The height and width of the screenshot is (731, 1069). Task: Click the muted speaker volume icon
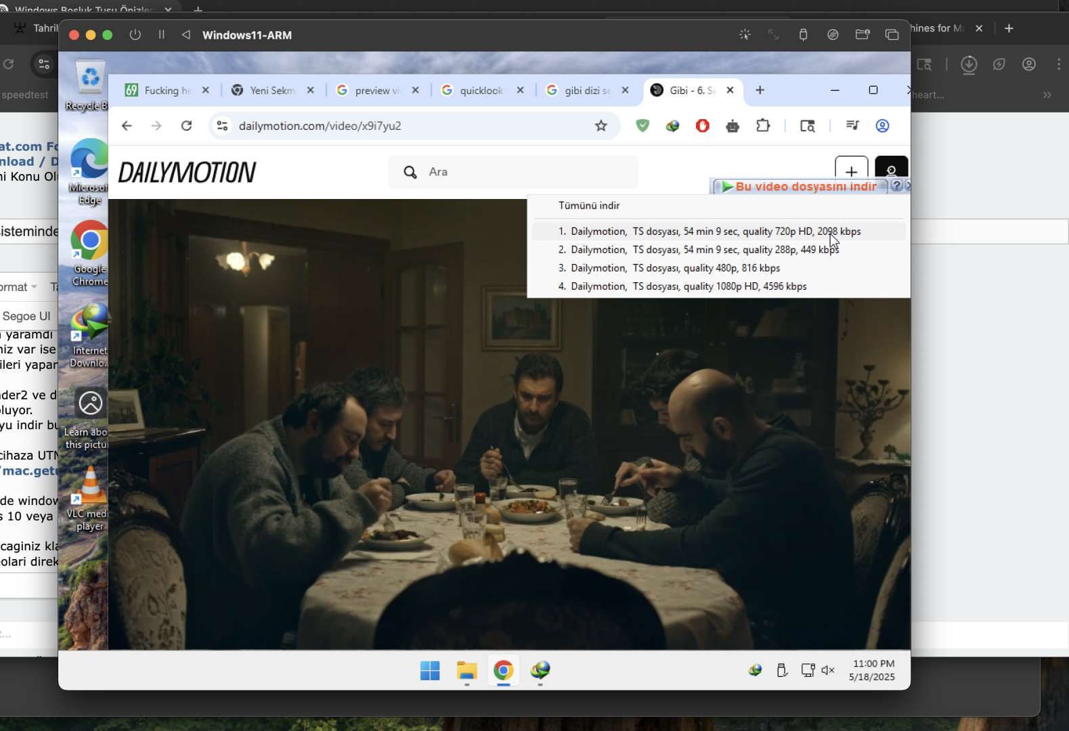click(828, 670)
